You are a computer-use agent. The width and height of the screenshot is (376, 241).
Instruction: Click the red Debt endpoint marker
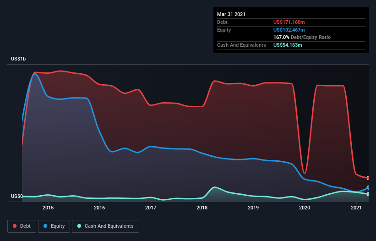[368, 178]
